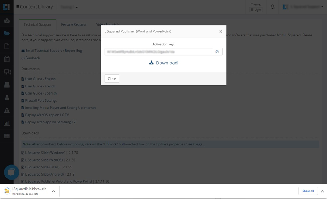The image size is (327, 199).
Task: Download L Squared Slide (WebOS) 2.1.56
Action: click(50, 160)
